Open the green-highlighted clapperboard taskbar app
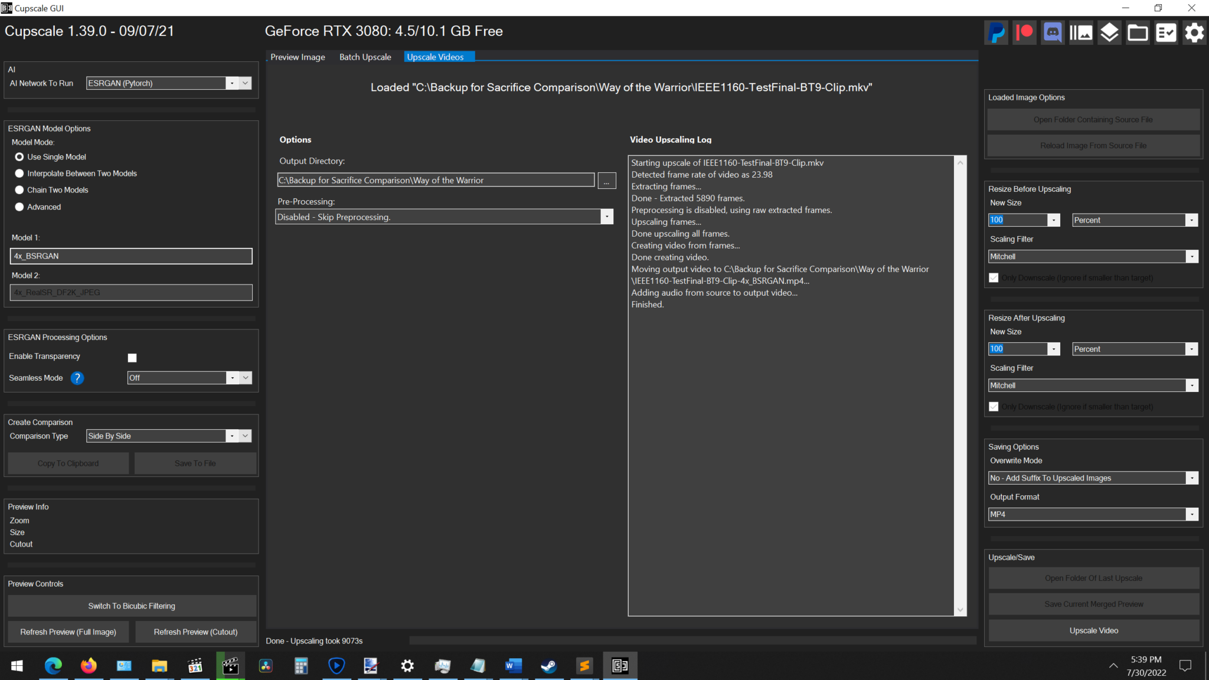The height and width of the screenshot is (680, 1209). coord(230,666)
